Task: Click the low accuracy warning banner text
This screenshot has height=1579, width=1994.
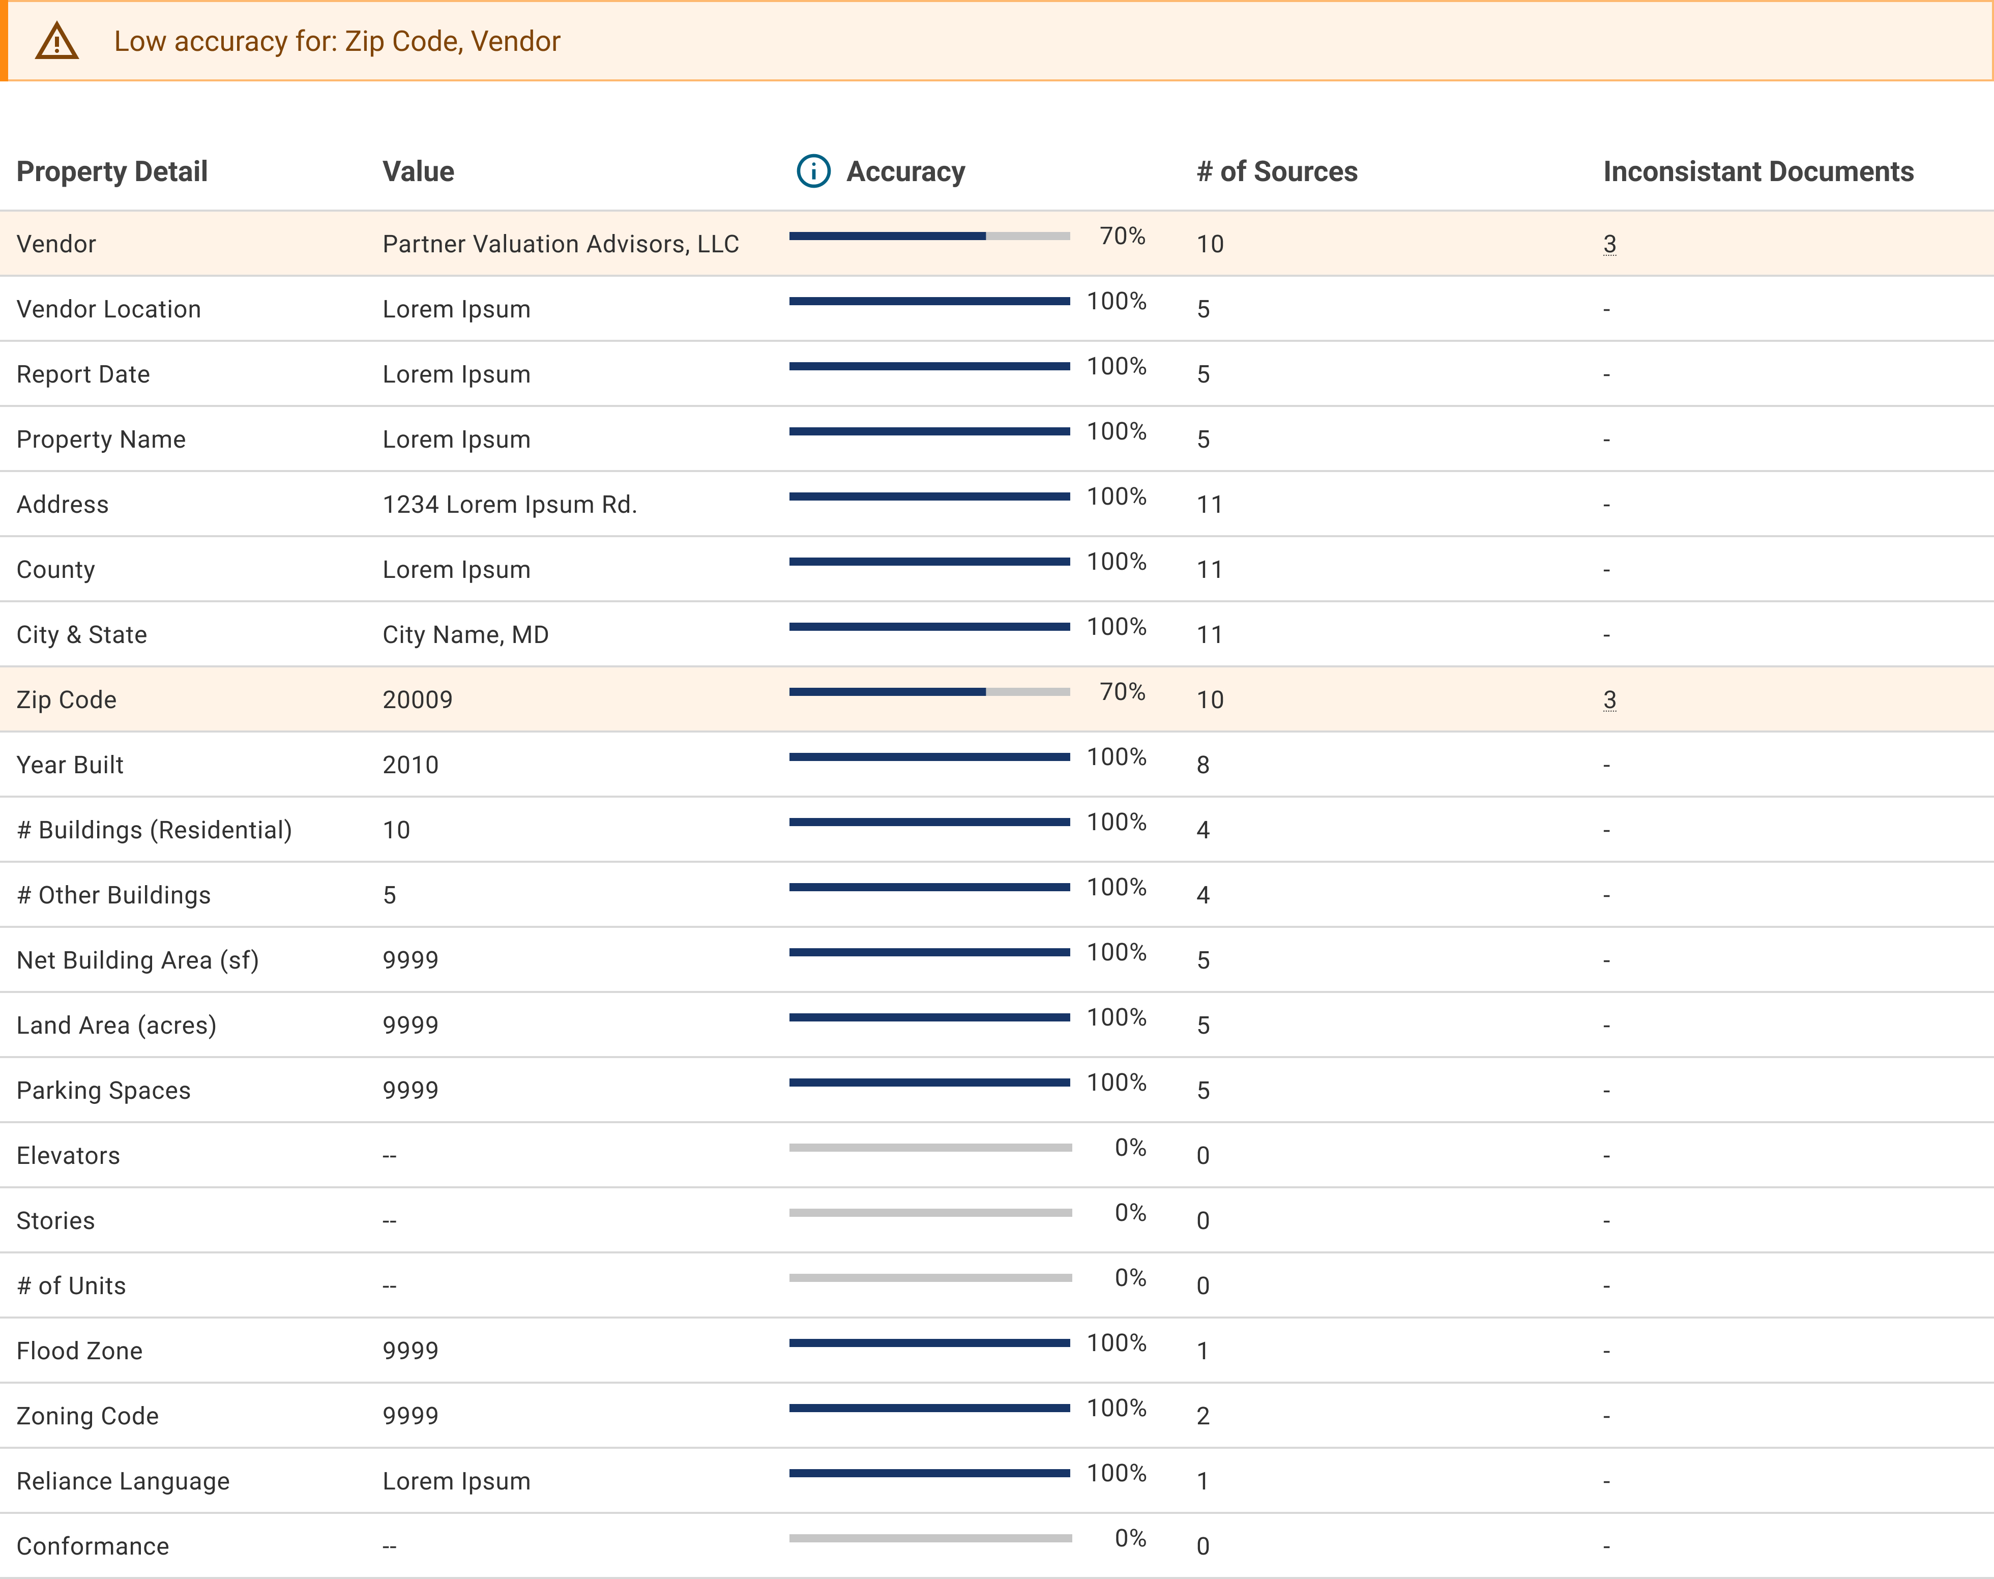Action: click(x=337, y=42)
